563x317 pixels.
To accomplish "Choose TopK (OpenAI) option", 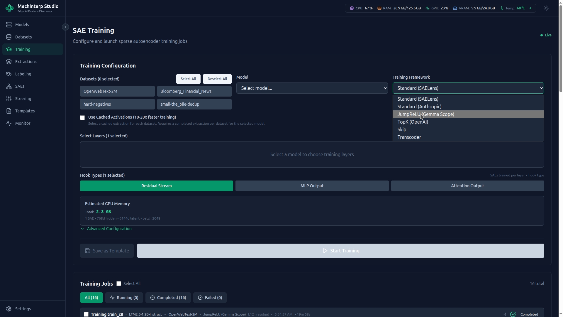I will point(468,122).
